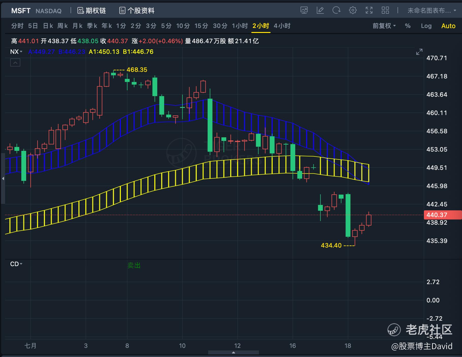Switch to 15分 interval
Image resolution: width=462 pixels, height=357 pixels.
point(201,26)
